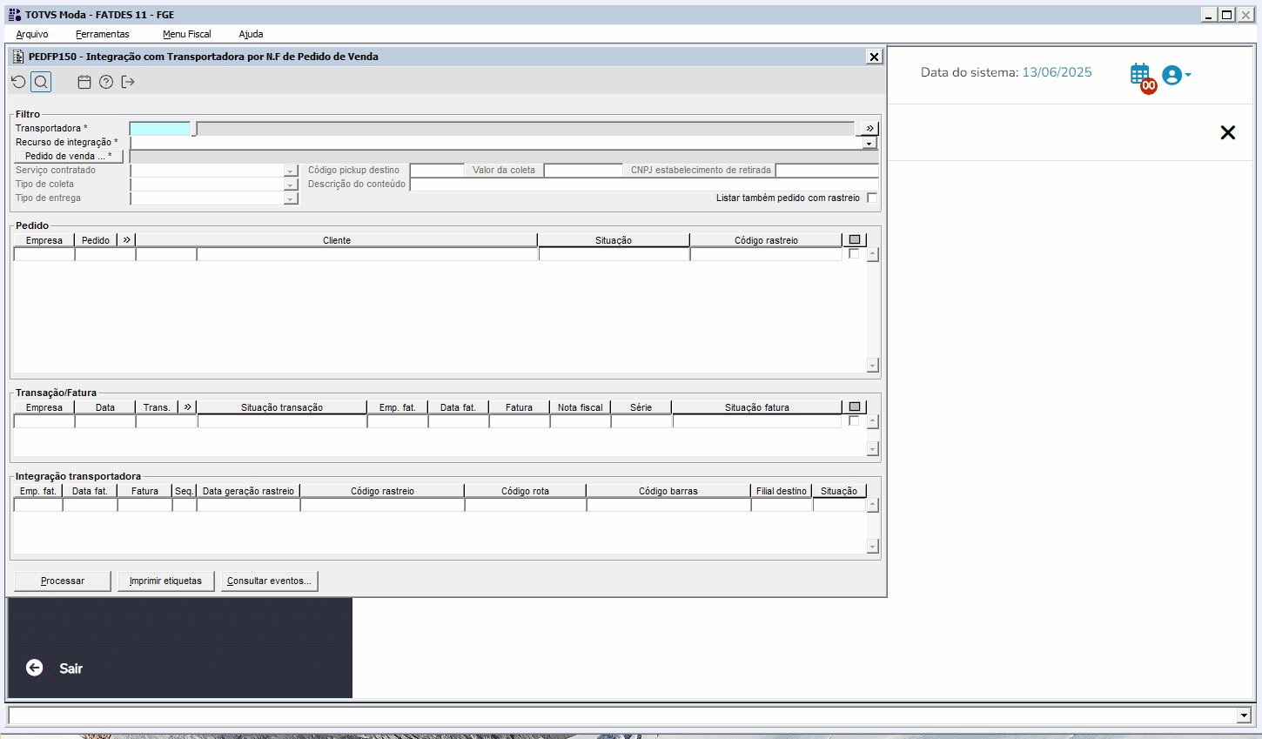Image resolution: width=1262 pixels, height=739 pixels.
Task: Click the TOTVS Moda app icon in titlebar
Action: click(14, 15)
